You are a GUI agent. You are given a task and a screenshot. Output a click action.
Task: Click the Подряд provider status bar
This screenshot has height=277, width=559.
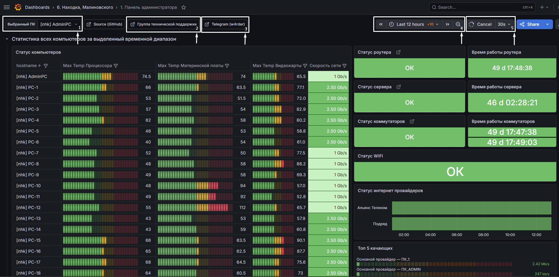[x=471, y=224]
